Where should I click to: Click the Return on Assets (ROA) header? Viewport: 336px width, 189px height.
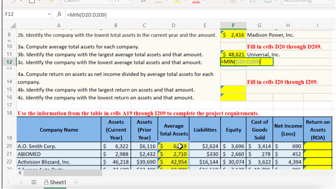318,130
